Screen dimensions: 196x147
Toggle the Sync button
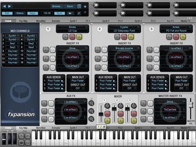pyautogui.click(x=60, y=13)
